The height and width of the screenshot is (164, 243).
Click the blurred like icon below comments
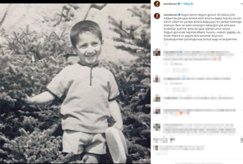[156, 140]
